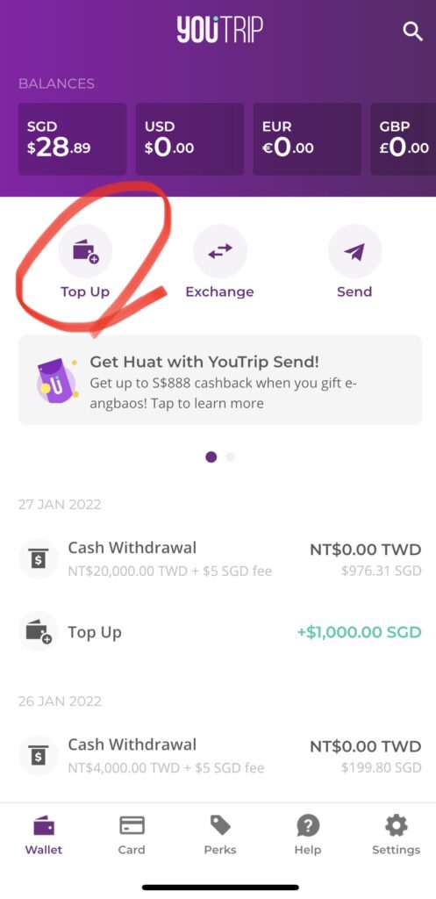Tap the Send paper plane icon

(354, 251)
